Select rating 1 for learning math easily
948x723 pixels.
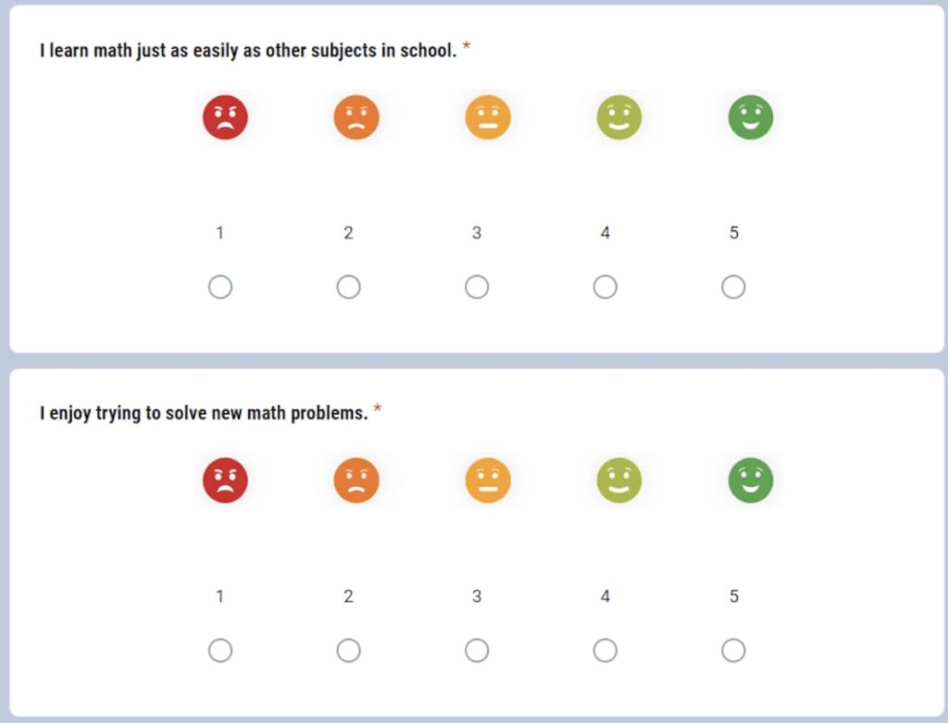(220, 288)
